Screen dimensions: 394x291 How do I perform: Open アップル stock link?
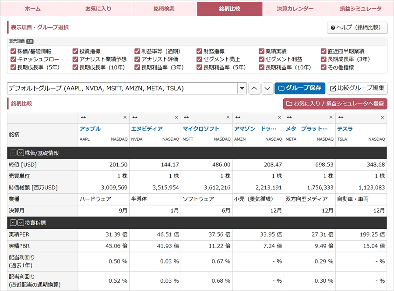click(x=90, y=129)
